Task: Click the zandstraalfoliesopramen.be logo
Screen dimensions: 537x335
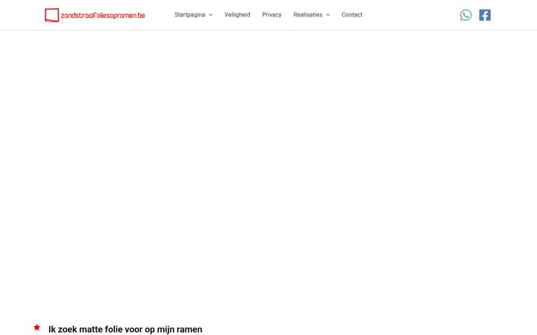Action: coord(95,15)
